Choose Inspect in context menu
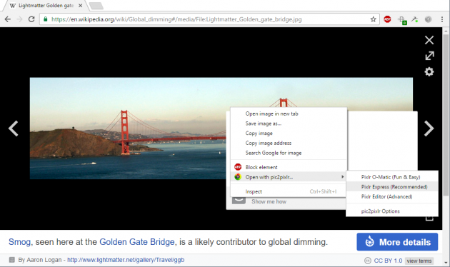Viewport: 450px width, 267px height. coord(289,191)
